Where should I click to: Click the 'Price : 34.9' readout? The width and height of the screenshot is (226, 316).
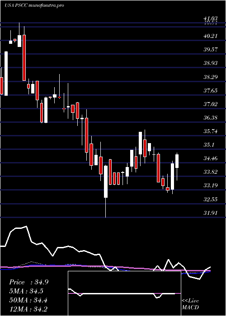tap(28, 282)
